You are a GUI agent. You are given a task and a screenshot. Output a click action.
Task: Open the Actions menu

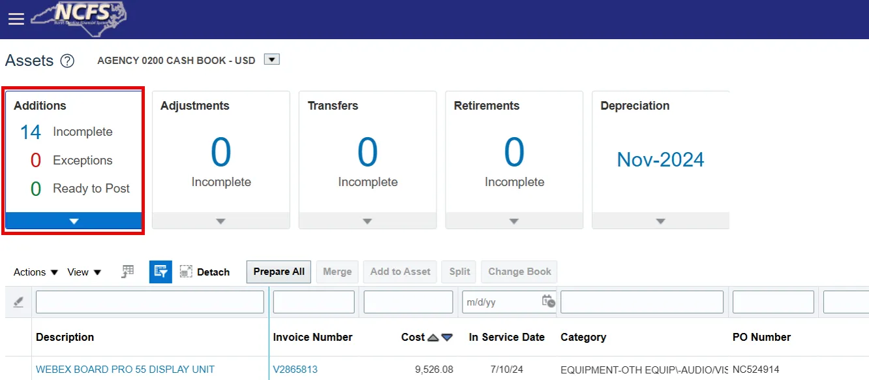click(36, 272)
